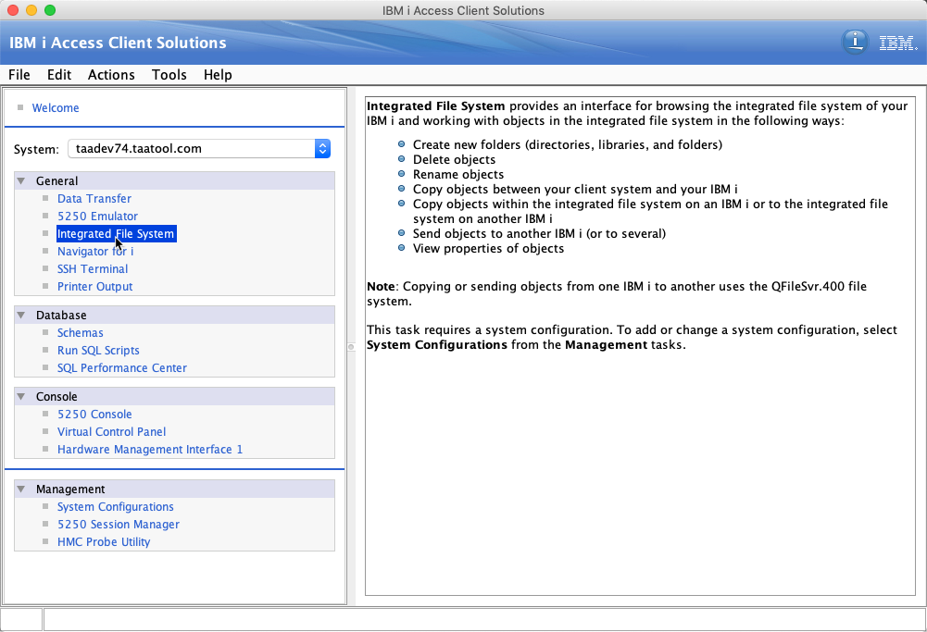Image resolution: width=927 pixels, height=632 pixels.
Task: Open Virtual Control Panel
Action: coord(112,432)
